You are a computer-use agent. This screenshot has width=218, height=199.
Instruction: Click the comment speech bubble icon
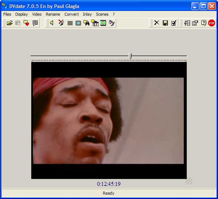tap(35, 23)
